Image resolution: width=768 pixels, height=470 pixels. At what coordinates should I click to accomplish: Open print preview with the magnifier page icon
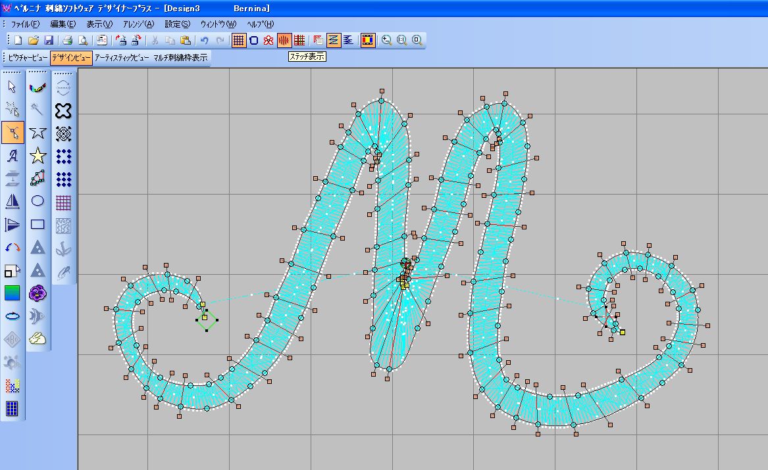pos(83,40)
